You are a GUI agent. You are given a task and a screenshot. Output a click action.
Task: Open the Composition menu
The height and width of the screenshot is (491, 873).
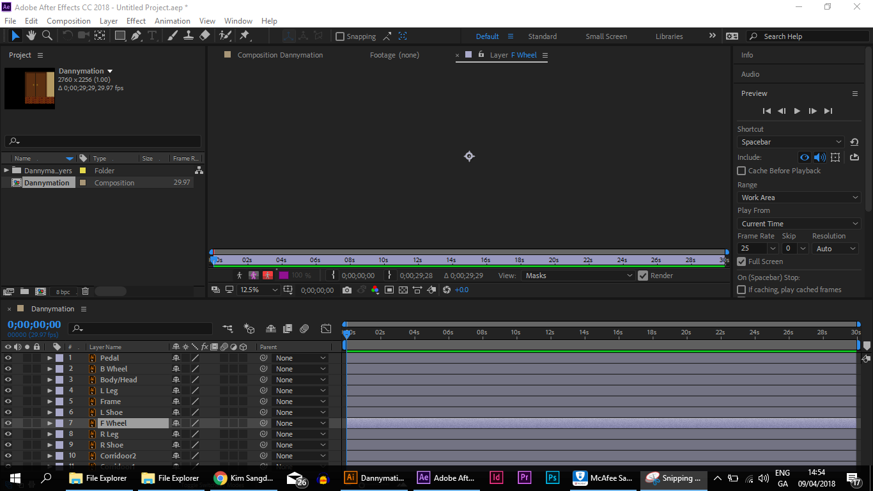[x=68, y=20]
